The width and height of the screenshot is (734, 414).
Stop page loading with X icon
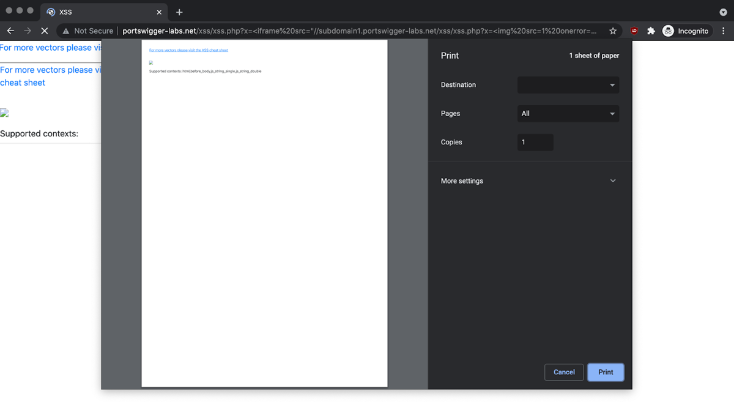45,31
